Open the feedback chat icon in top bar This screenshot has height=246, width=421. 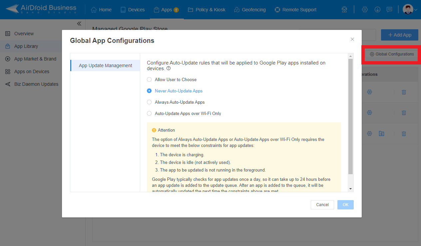[389, 9]
